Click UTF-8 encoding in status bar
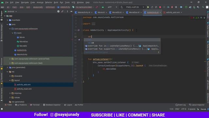This screenshot has width=209, height=118. tap(184, 109)
